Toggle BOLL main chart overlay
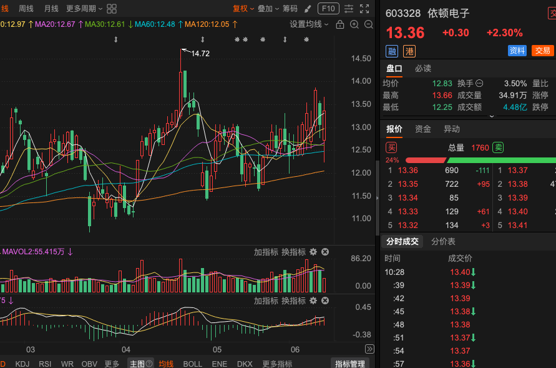Viewport: 556px width, 368px height. [x=193, y=364]
